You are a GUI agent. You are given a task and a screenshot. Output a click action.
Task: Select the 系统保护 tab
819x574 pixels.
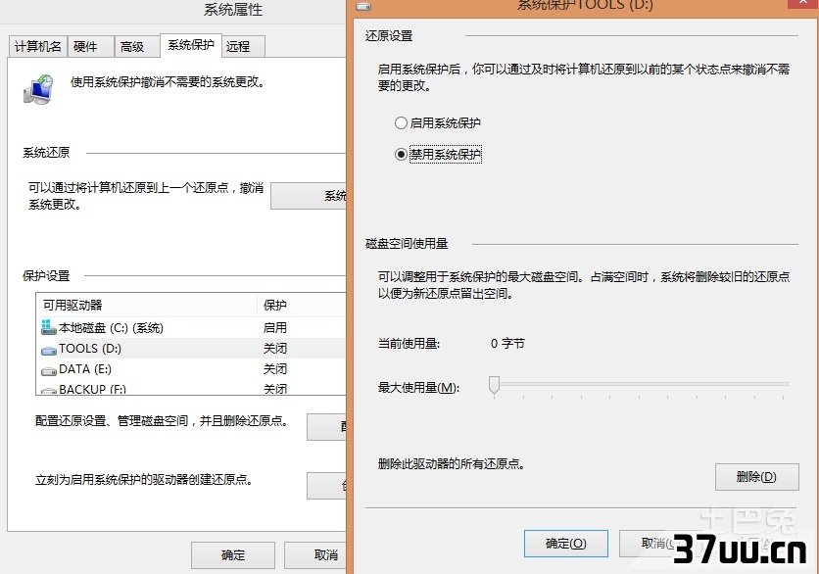(x=191, y=45)
